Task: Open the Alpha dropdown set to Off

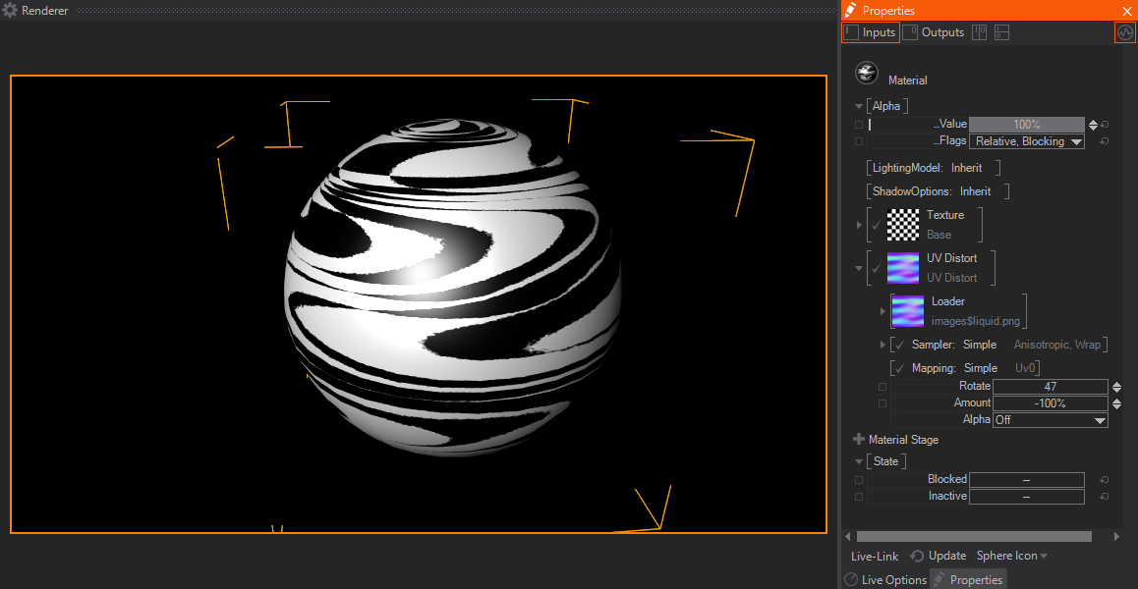Action: click(x=1050, y=419)
